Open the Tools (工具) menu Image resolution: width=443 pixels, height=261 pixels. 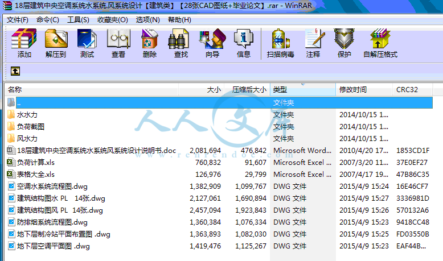tap(78, 20)
